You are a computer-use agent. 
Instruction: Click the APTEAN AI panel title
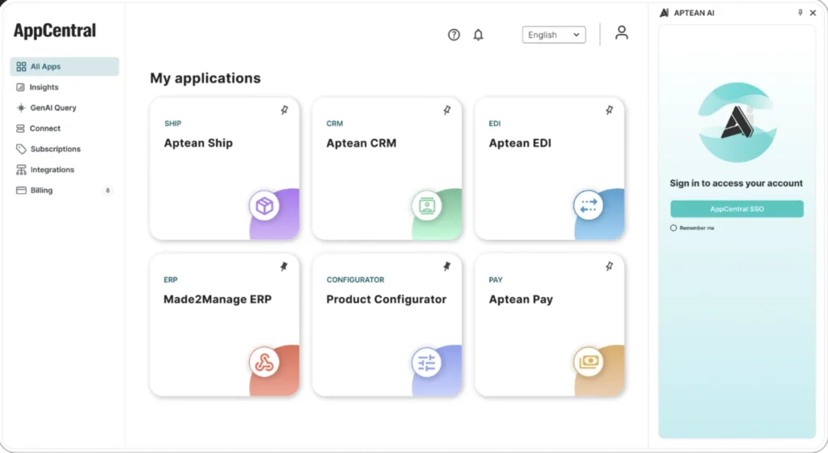tap(694, 13)
